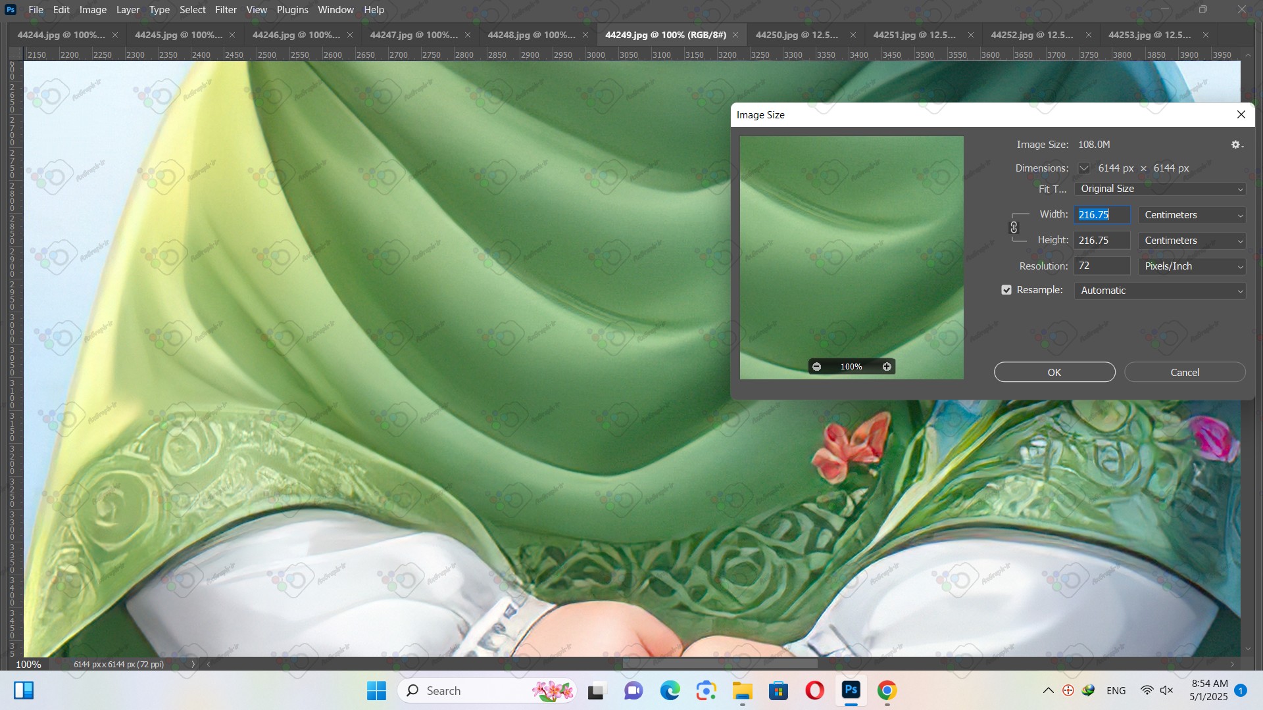Viewport: 1263px width, 710px height.
Task: Open the Image menu
Action: coord(93,10)
